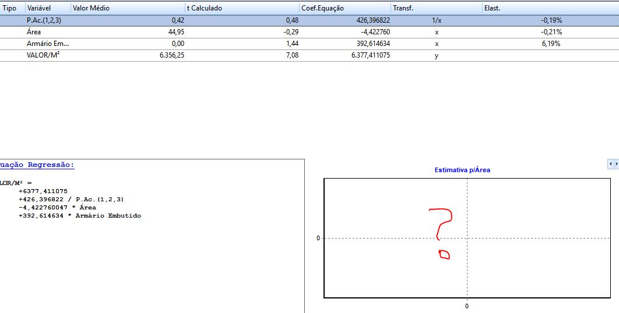This screenshot has height=313, width=619.
Task: Click the 7,08 t Calculado cell
Action: [x=292, y=56]
